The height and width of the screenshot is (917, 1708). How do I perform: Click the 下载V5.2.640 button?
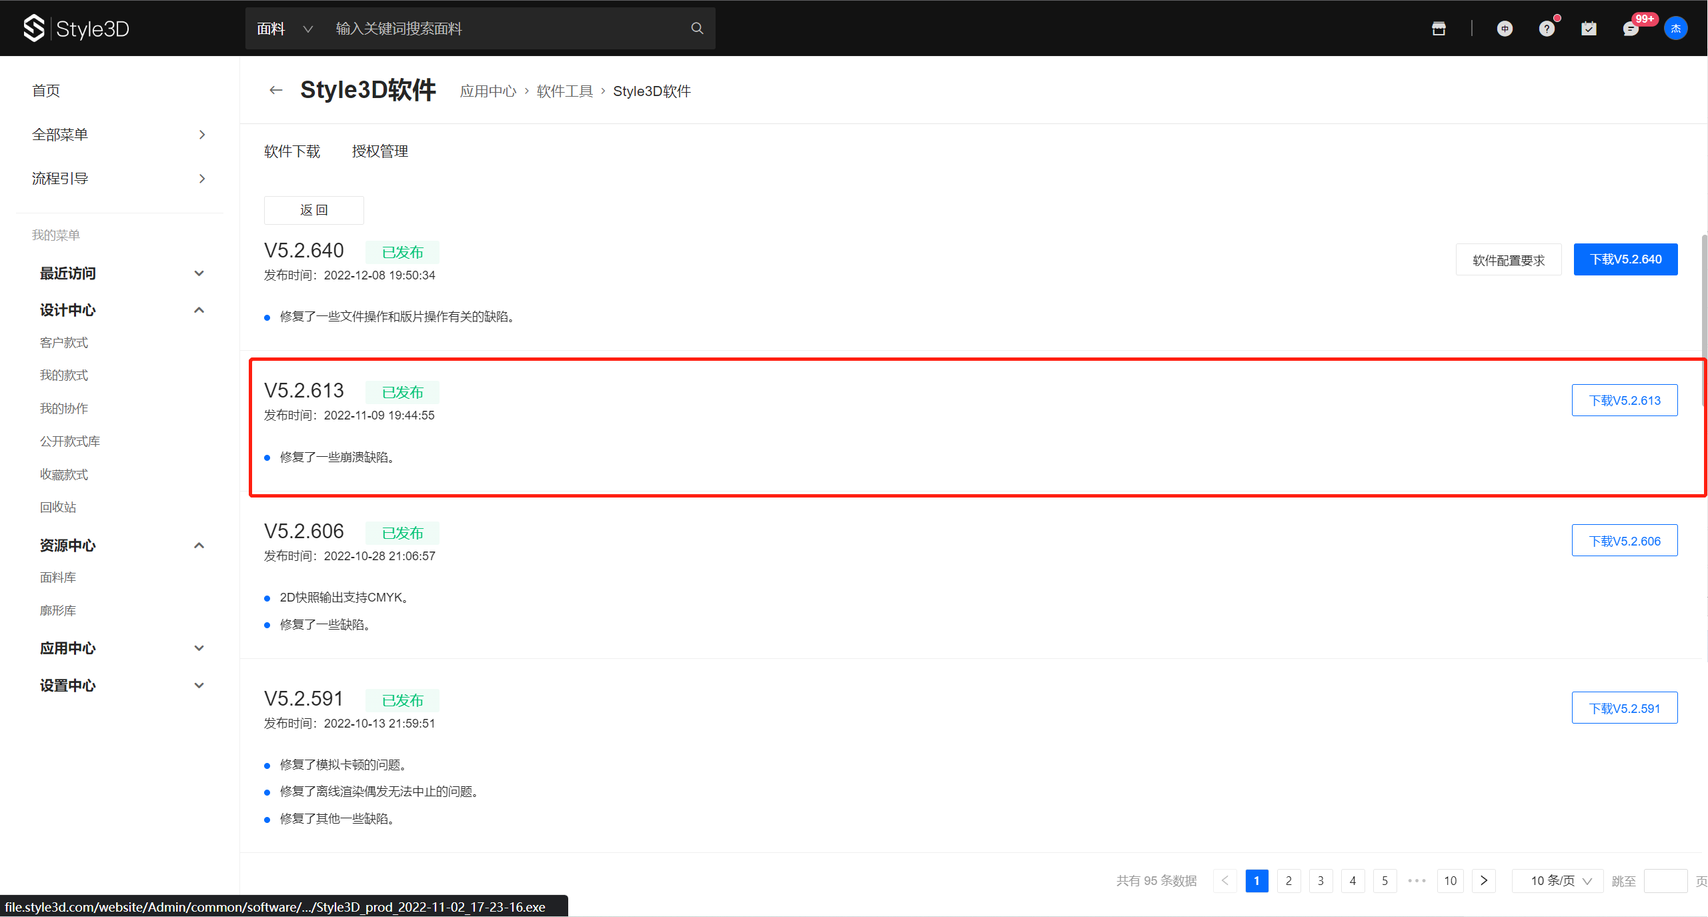pos(1626,259)
